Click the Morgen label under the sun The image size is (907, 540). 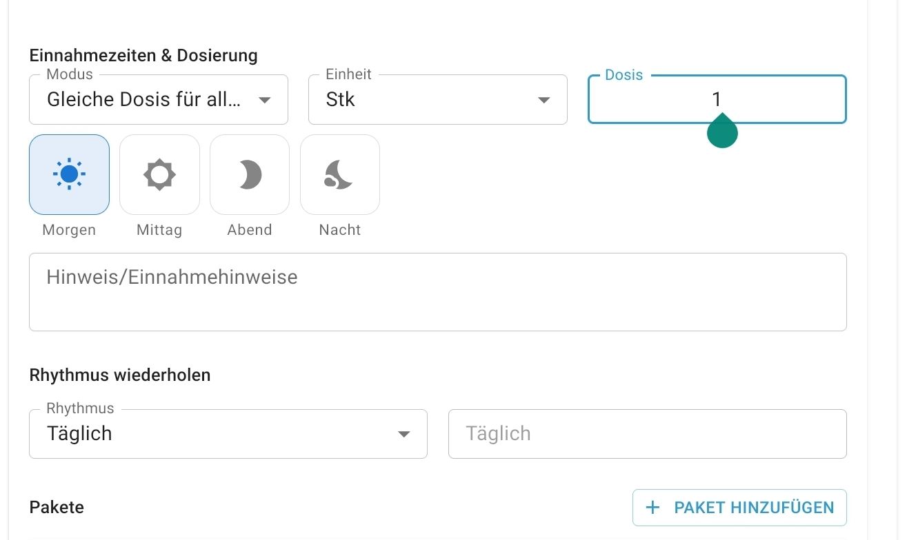[x=69, y=230]
